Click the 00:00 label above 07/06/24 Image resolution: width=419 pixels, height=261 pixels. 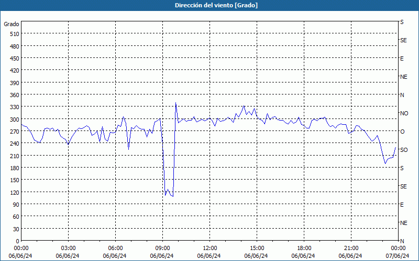tap(398, 248)
